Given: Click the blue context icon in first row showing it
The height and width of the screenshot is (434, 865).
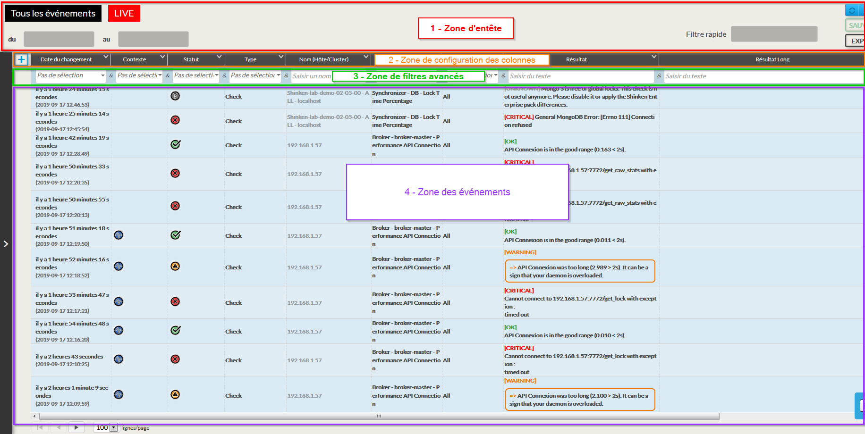Looking at the screenshot, I should click(x=119, y=235).
